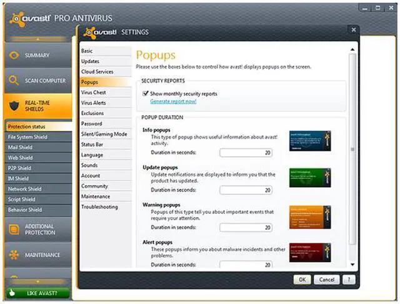Click the Warning popups duration field
The image size is (400, 304).
[x=246, y=228]
